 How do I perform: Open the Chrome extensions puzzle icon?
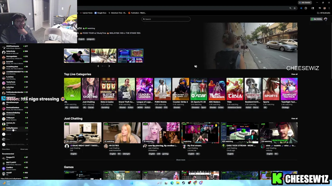point(306,8)
